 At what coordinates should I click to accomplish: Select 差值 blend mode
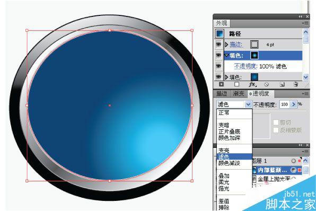click(224, 201)
